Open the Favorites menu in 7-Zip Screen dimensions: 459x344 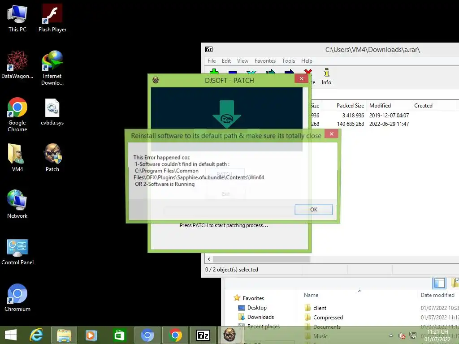pos(265,61)
